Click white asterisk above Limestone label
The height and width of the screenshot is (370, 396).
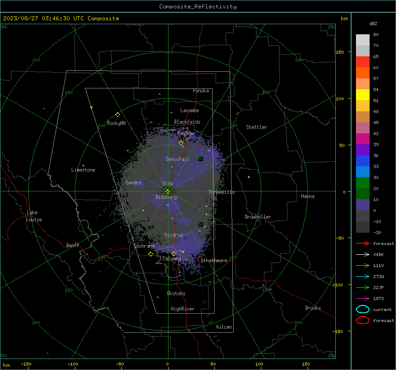click(83, 166)
